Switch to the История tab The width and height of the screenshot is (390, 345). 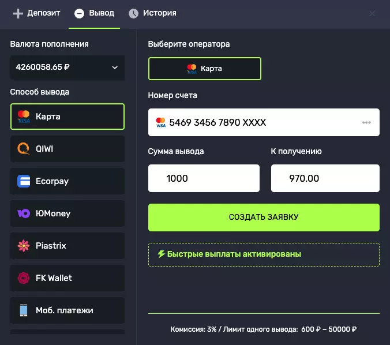click(153, 13)
